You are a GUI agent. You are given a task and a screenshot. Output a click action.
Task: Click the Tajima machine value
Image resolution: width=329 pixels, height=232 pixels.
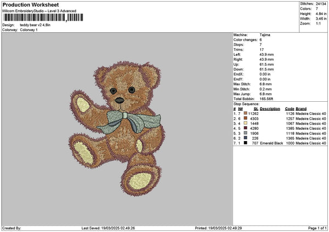coord(265,34)
